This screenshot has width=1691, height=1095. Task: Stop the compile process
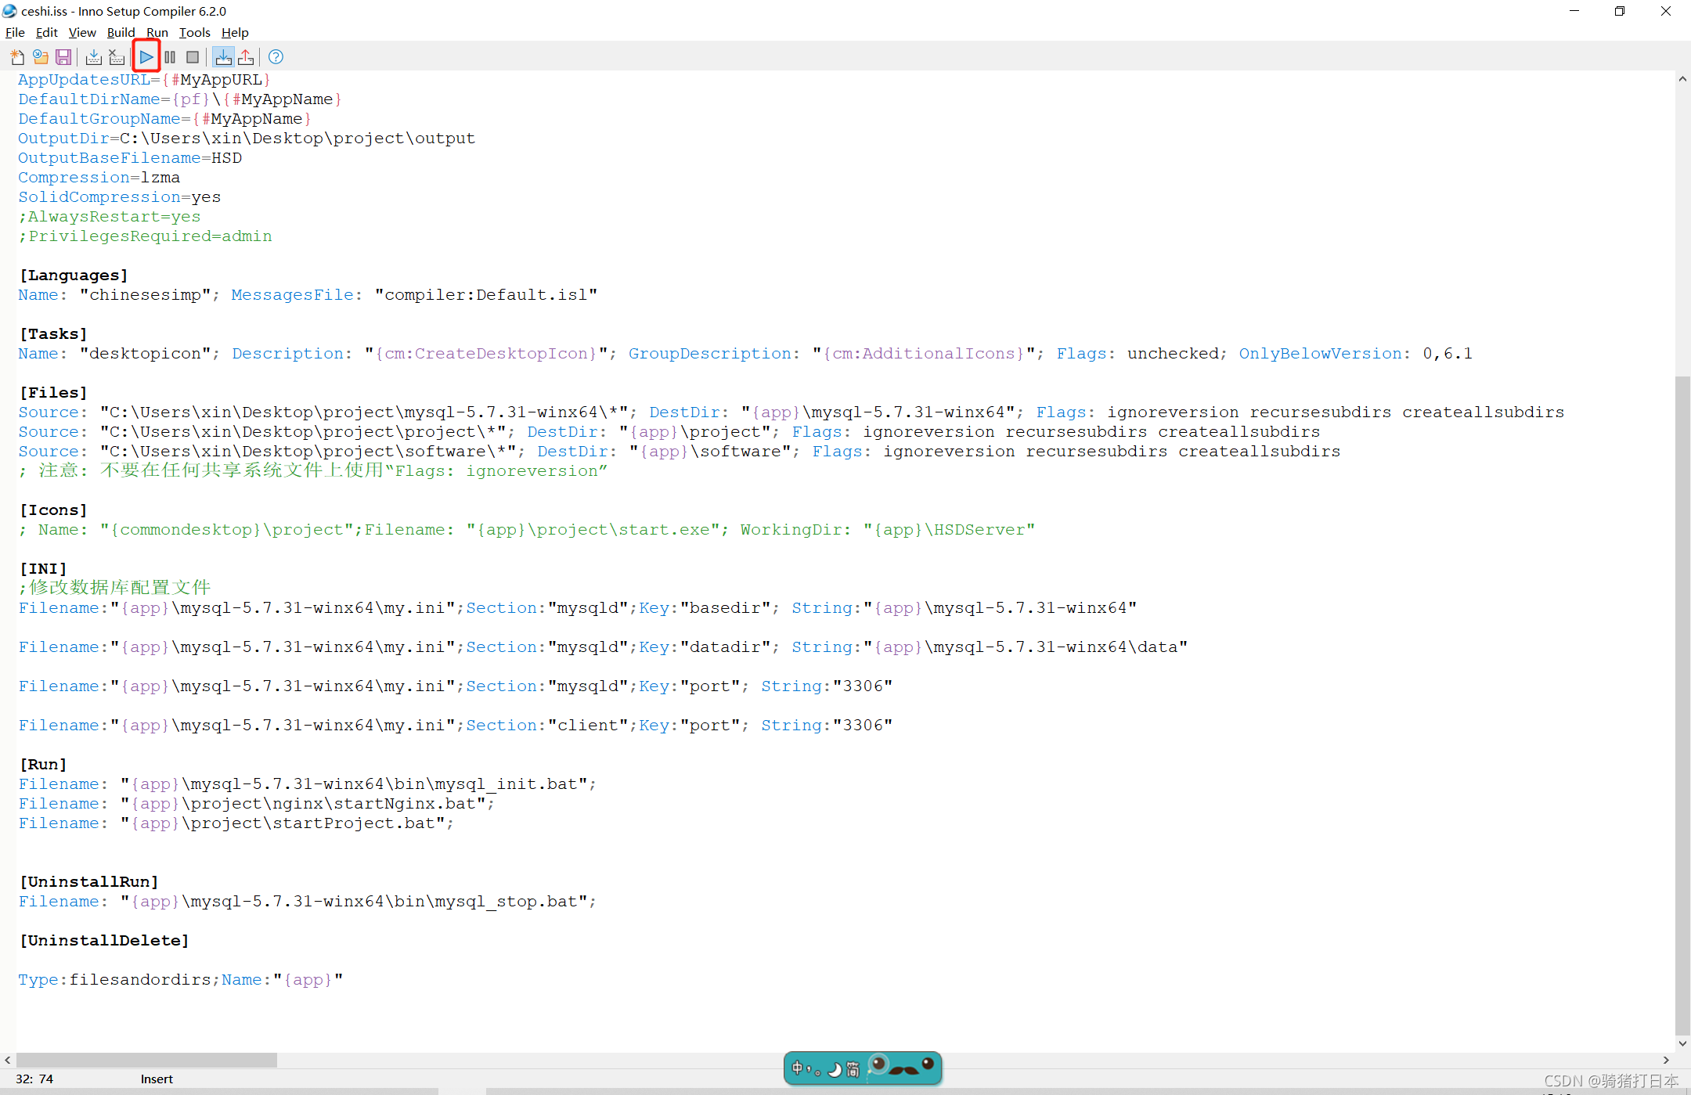pos(117,56)
